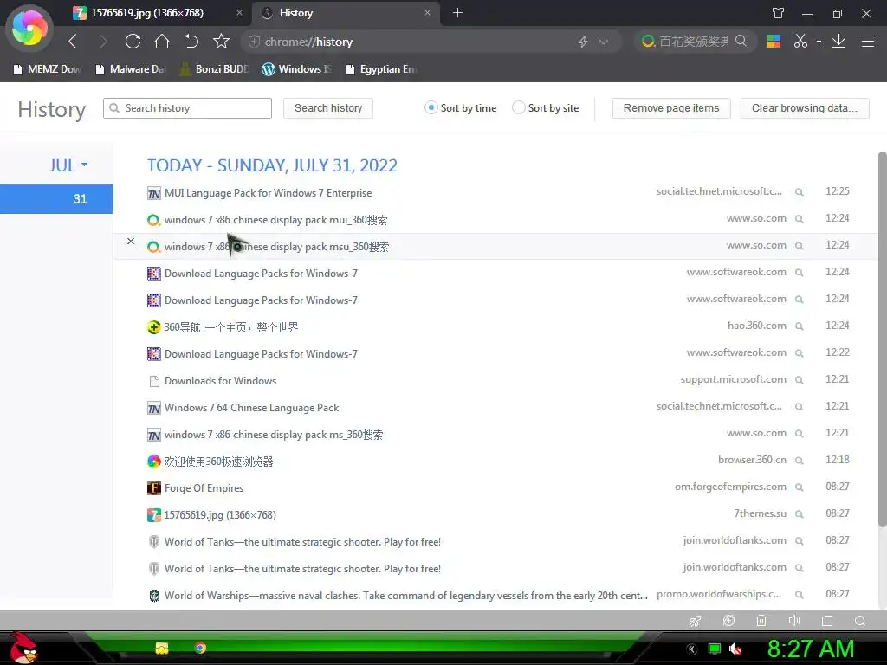Click the skin shirt icon in title bar
Screen dimensions: 887x665
(x=779, y=13)
